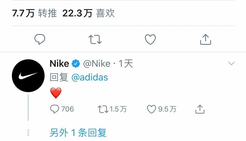Viewport: 246px width, 141px height.
Task: Open Nike's swoosh profile avatar
Action: [28, 76]
